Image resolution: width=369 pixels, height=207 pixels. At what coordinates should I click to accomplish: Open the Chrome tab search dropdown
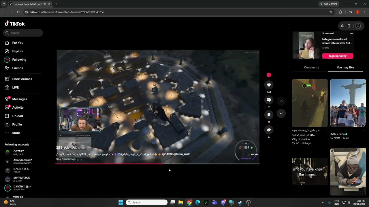pyautogui.click(x=4, y=4)
